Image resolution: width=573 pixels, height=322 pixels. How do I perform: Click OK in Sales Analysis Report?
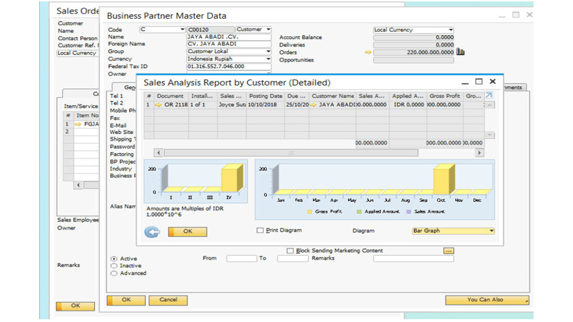click(x=187, y=232)
